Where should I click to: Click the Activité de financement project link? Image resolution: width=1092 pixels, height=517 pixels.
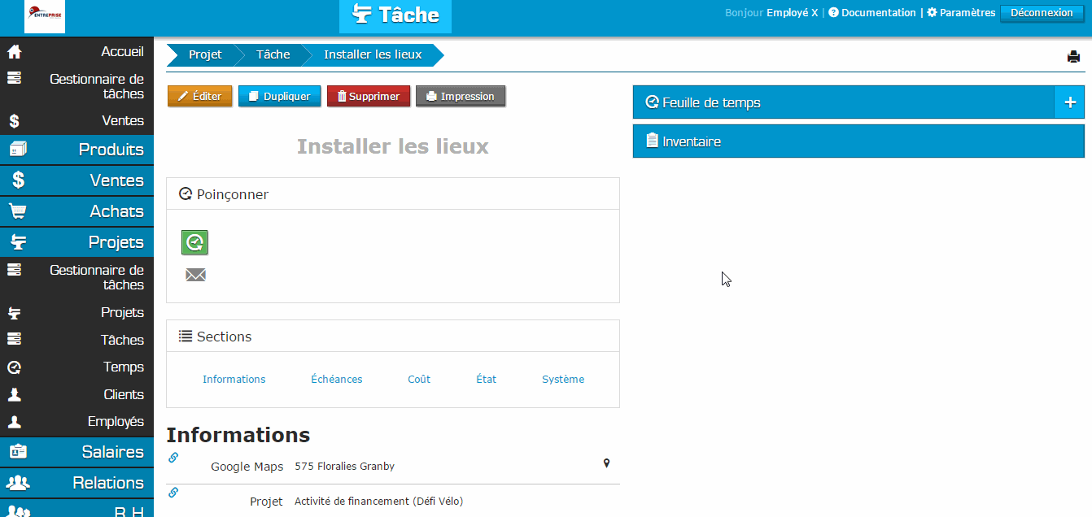tap(378, 501)
